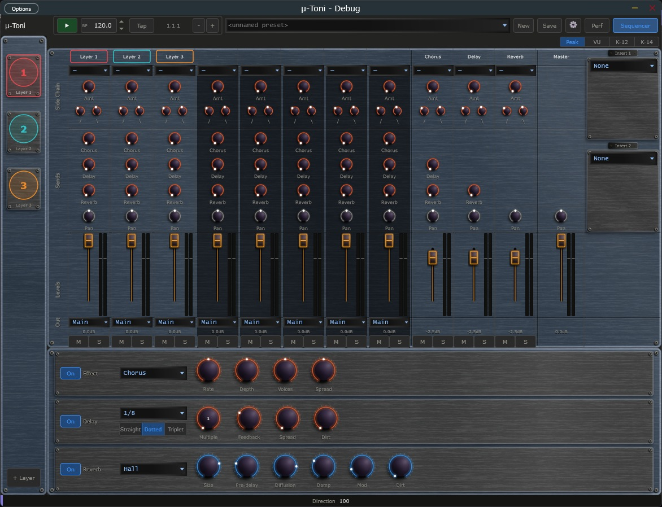The width and height of the screenshot is (662, 507).
Task: Click the Layer 1 side chain Amt knob
Action: [89, 86]
